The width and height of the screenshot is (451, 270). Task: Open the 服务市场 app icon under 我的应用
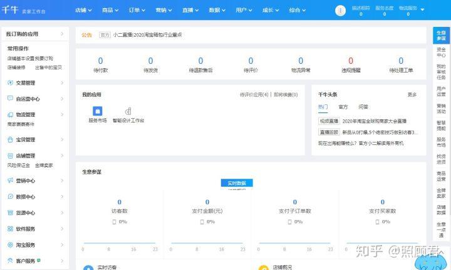click(x=98, y=111)
